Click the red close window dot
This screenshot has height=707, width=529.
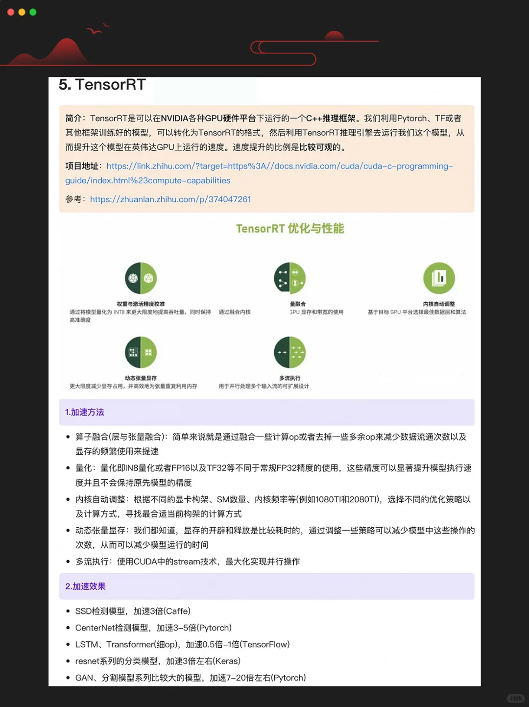point(11,12)
